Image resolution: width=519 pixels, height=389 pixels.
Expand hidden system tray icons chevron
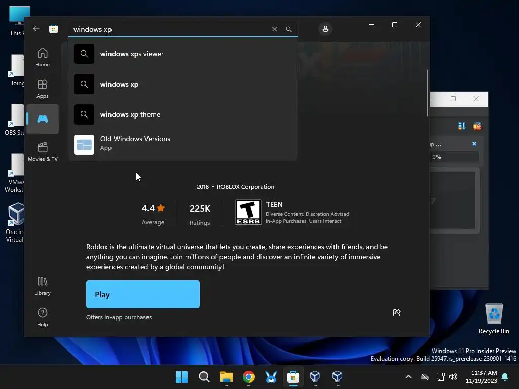[x=409, y=377]
